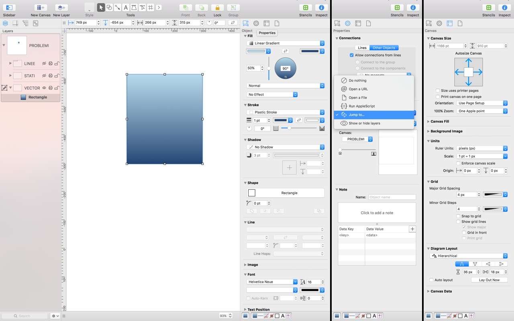Click the Lay Out Now button

(x=489, y=280)
